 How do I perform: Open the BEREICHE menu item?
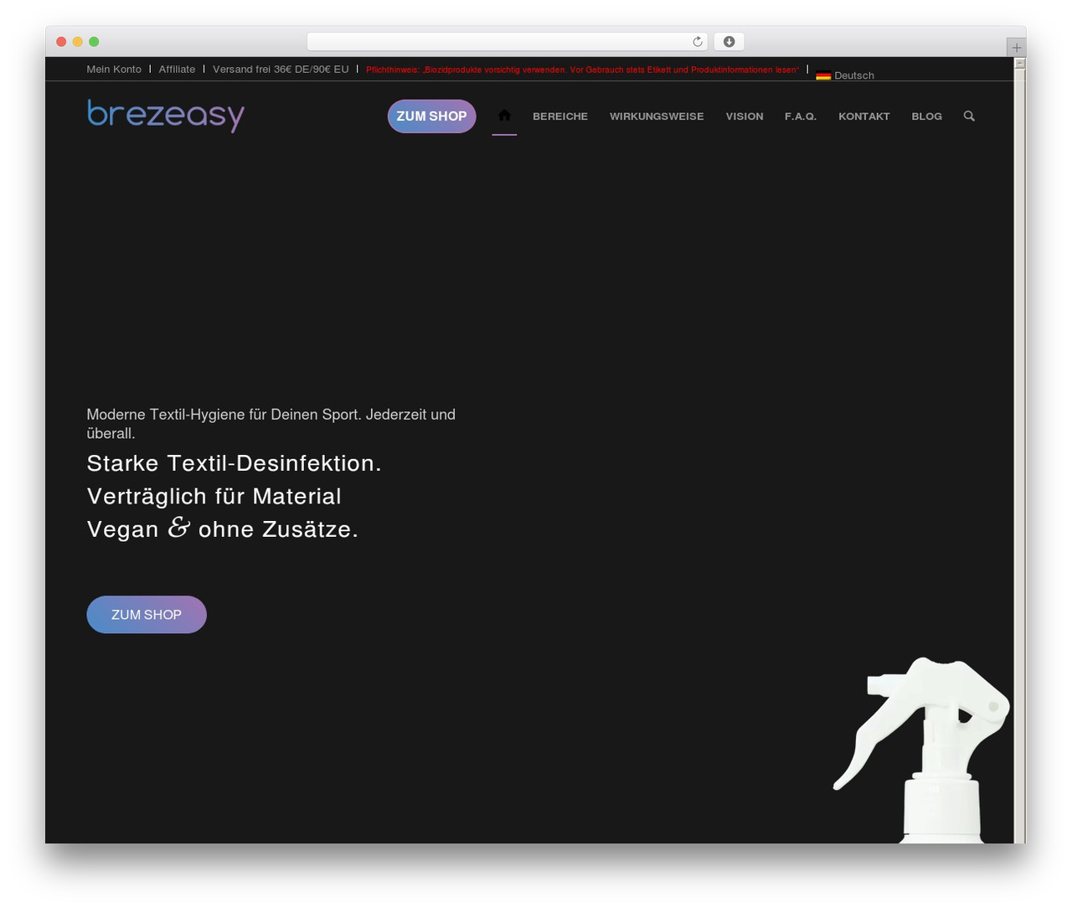click(560, 116)
